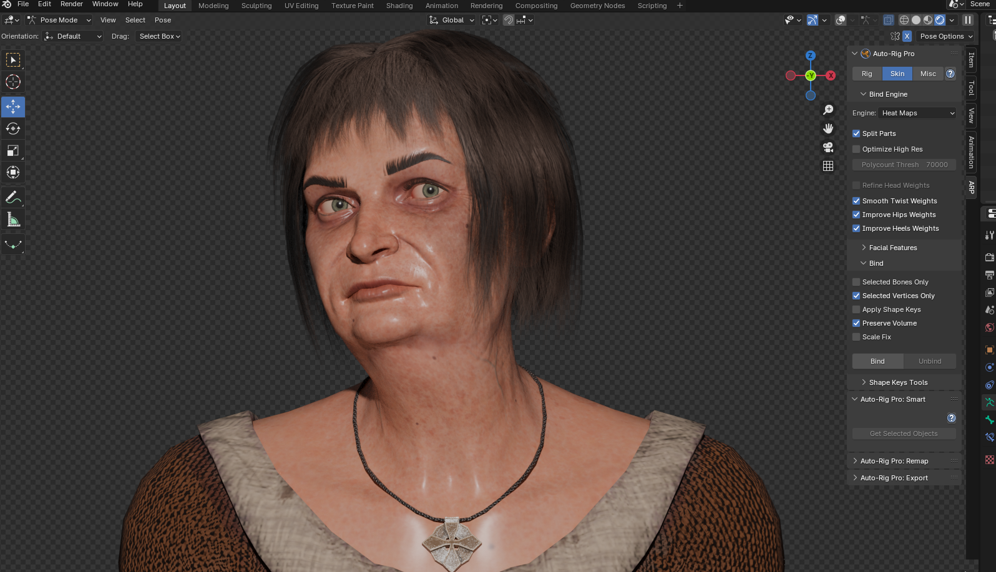This screenshot has width=996, height=572.
Task: Enable Optimize High Res checkbox
Action: point(856,149)
